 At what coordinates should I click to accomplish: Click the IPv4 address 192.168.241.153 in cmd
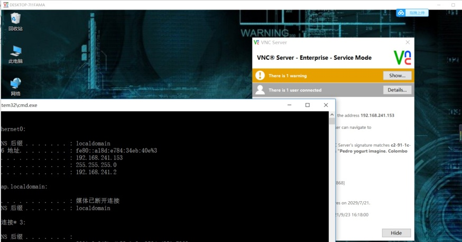99,158
